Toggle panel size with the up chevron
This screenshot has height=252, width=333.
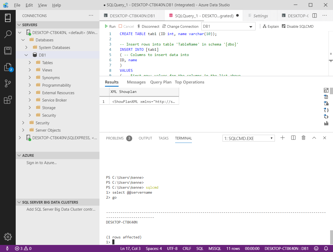click(x=314, y=138)
